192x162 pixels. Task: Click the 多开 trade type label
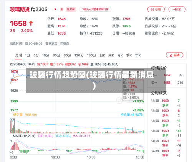[x=165, y=116]
